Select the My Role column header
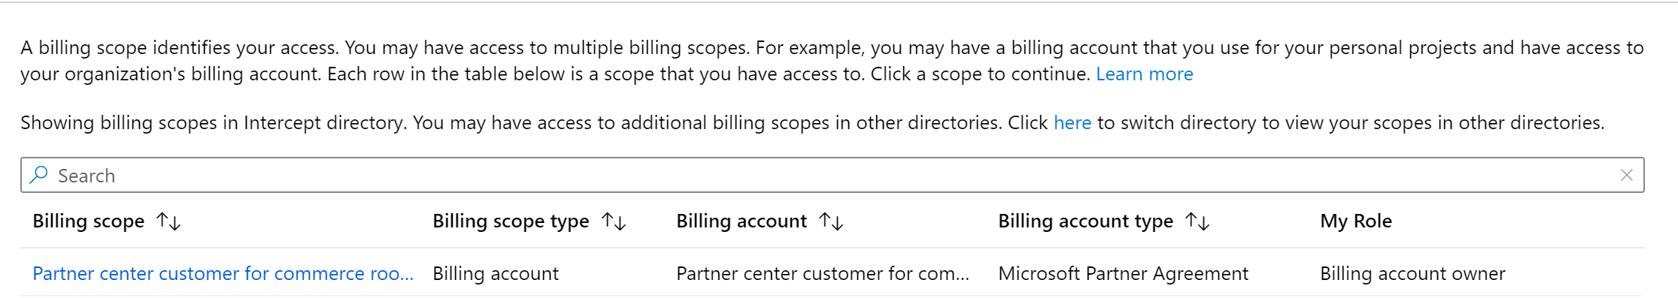 (1356, 221)
